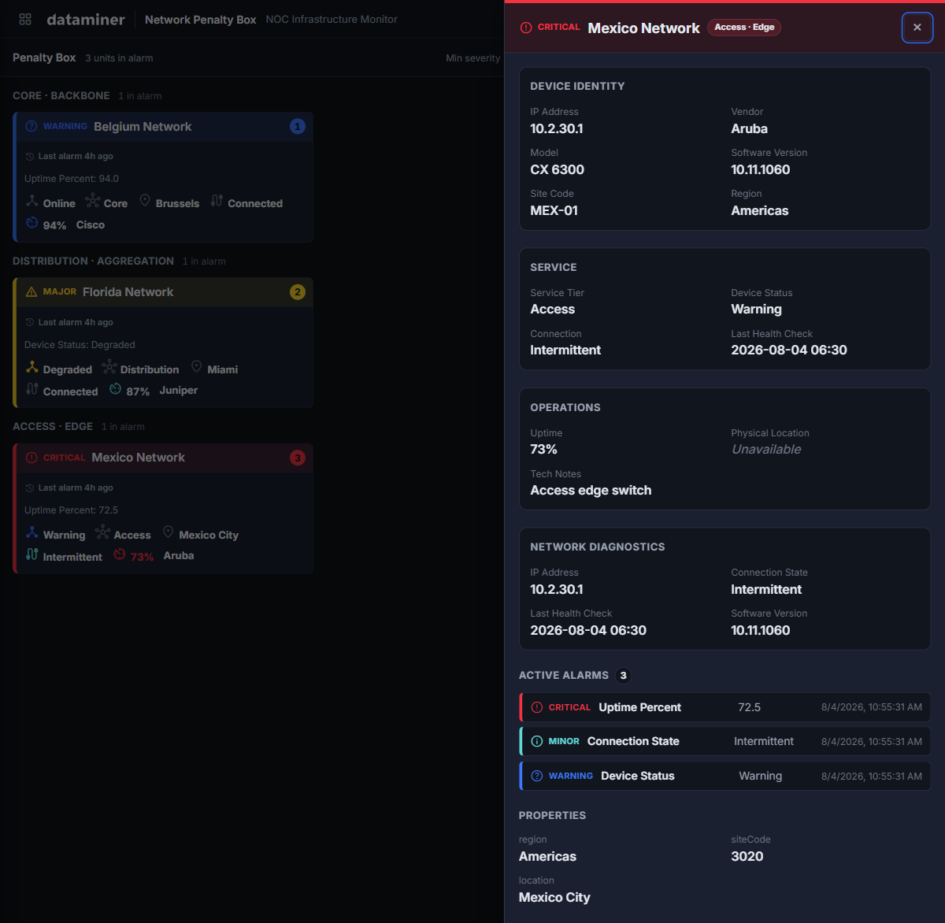
Task: Click the Min severity filter
Action: click(x=472, y=58)
